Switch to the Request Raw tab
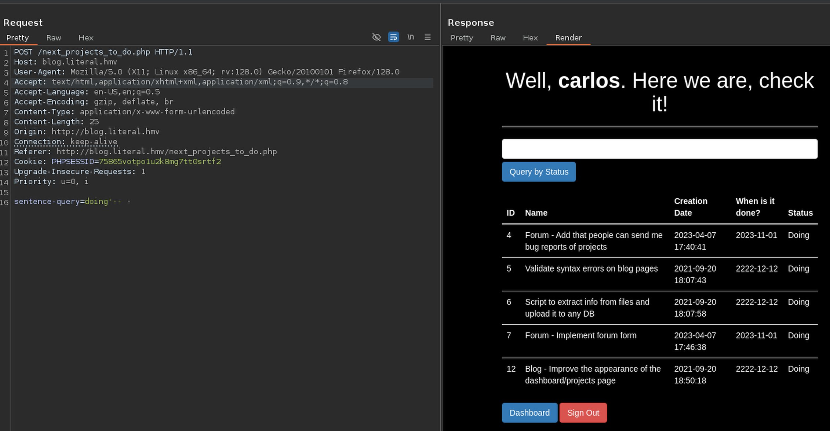Screen dimensions: 830x431 coord(54,38)
